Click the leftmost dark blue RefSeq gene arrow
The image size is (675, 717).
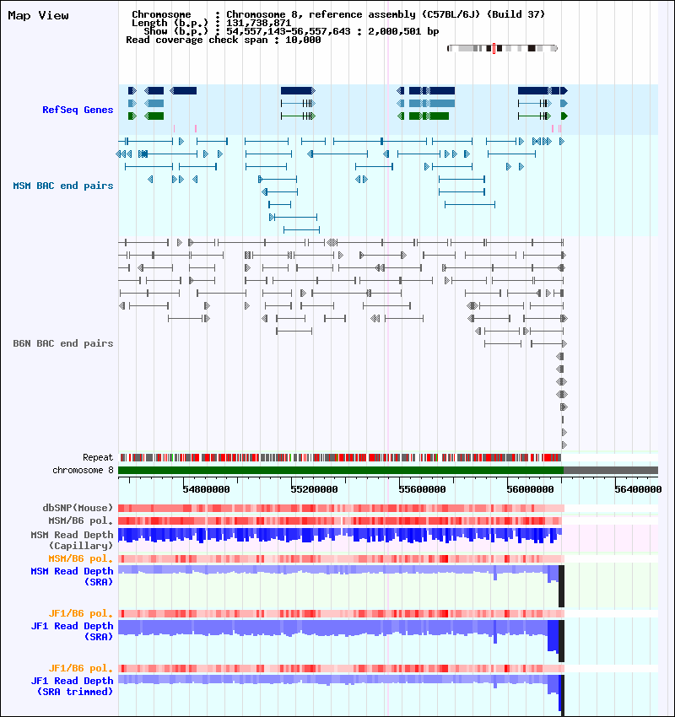pyautogui.click(x=132, y=90)
